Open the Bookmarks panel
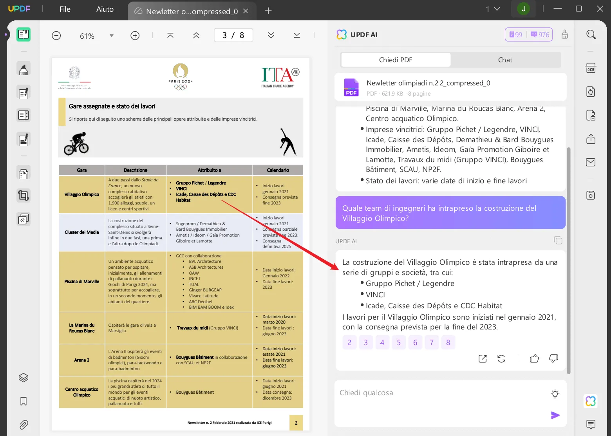The width and height of the screenshot is (611, 436). tap(23, 402)
